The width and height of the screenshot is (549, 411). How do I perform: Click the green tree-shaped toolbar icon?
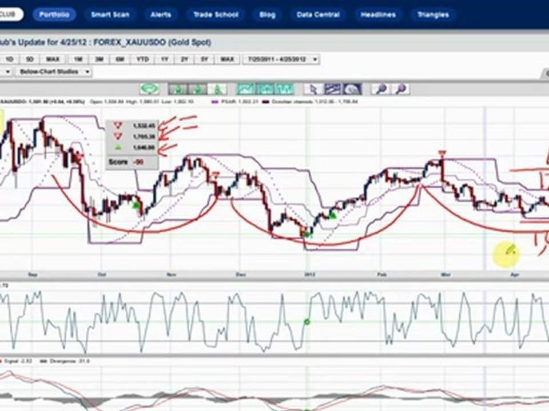pyautogui.click(x=217, y=90)
